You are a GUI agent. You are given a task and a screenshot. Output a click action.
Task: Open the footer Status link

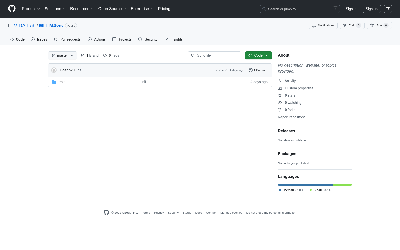tap(187, 213)
